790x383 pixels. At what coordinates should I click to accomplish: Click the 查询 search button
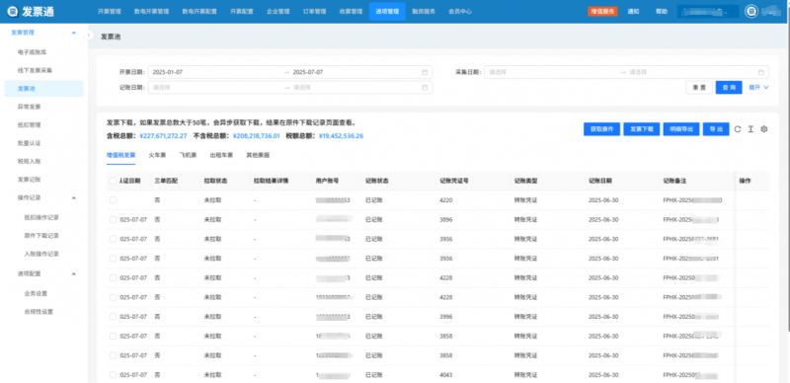729,87
